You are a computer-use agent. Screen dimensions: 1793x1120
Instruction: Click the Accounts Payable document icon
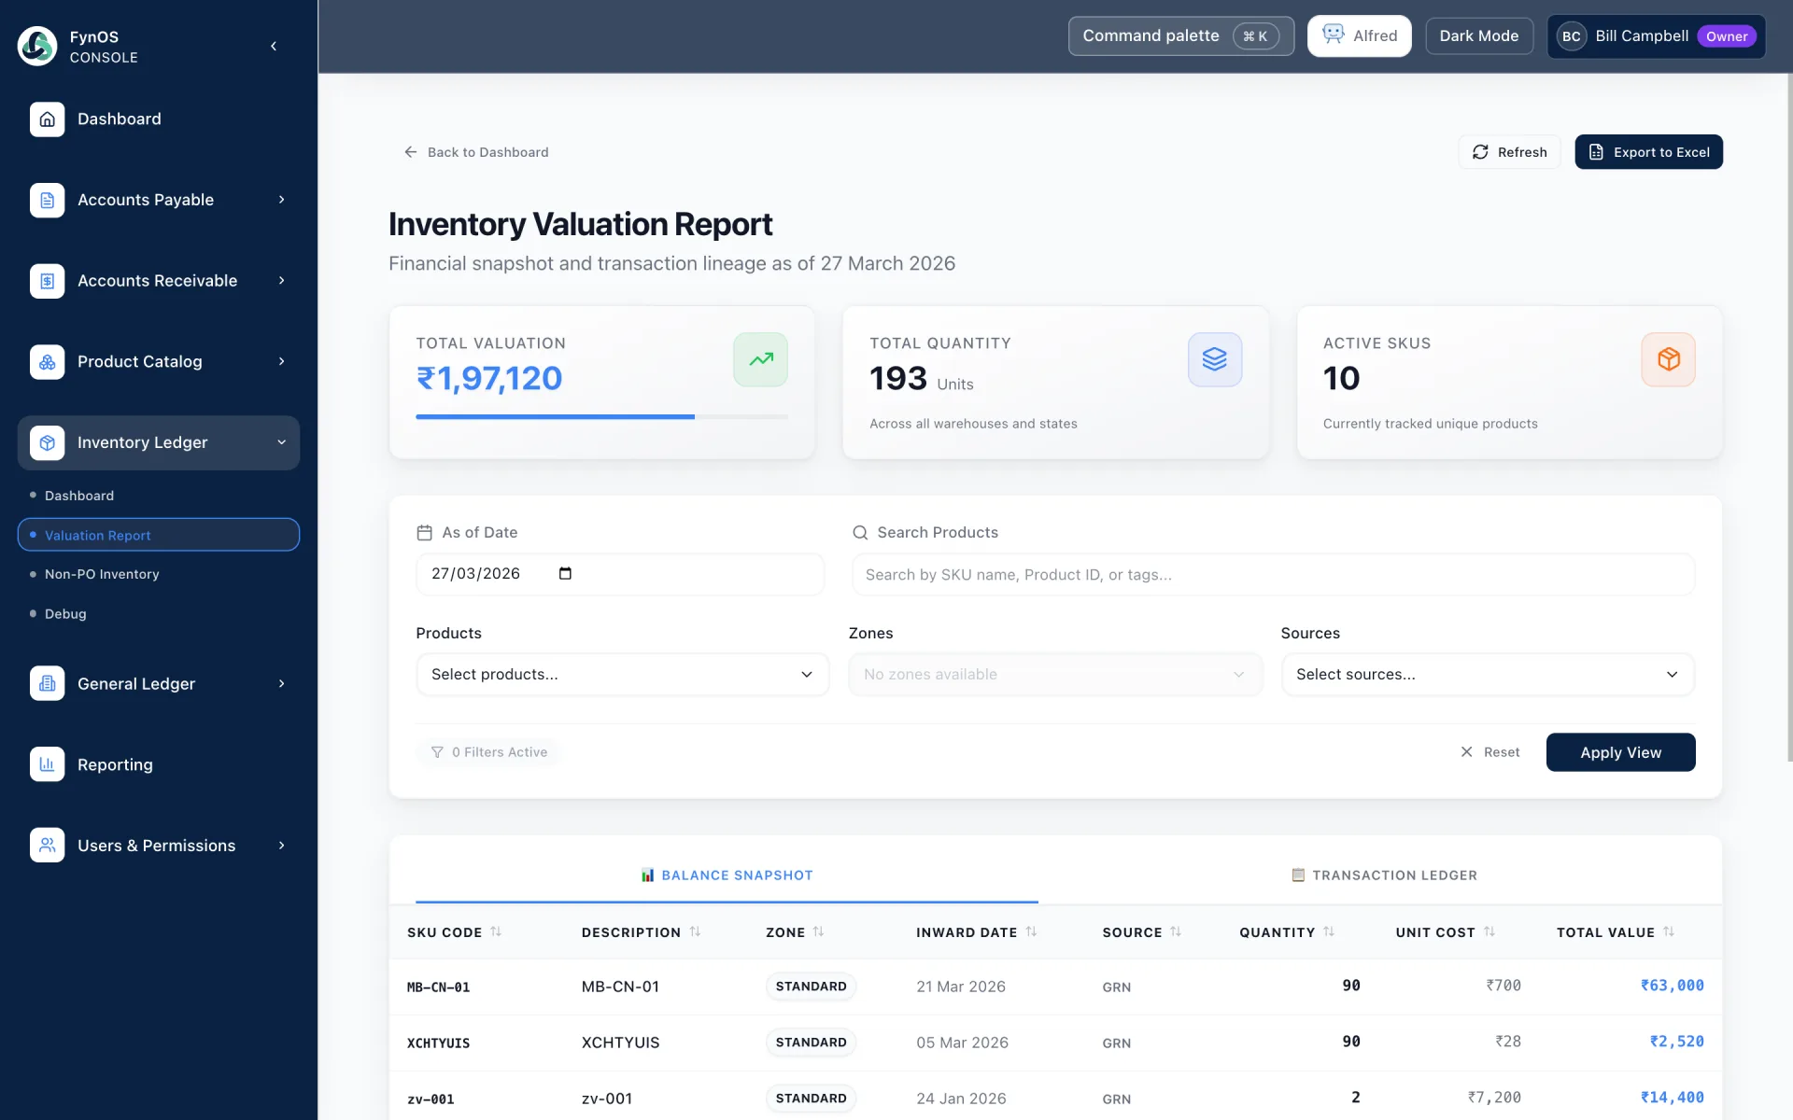point(48,200)
